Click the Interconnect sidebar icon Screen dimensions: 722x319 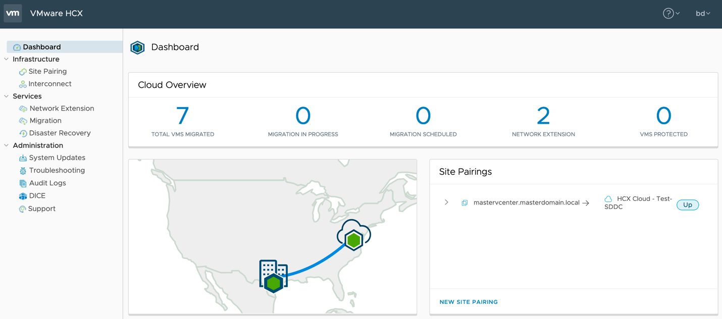coord(23,84)
